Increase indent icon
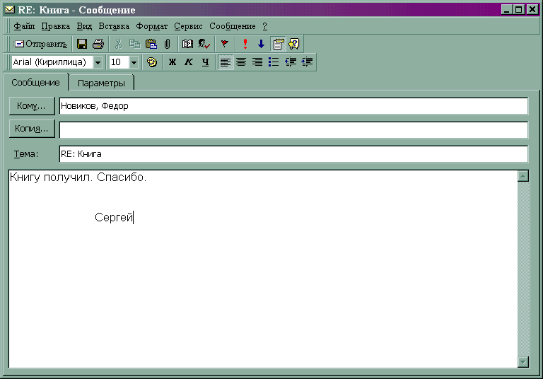This screenshot has width=543, height=379. click(307, 62)
